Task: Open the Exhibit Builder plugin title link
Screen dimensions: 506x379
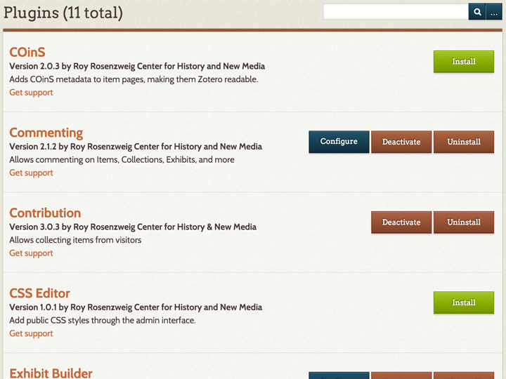Action: (51, 373)
